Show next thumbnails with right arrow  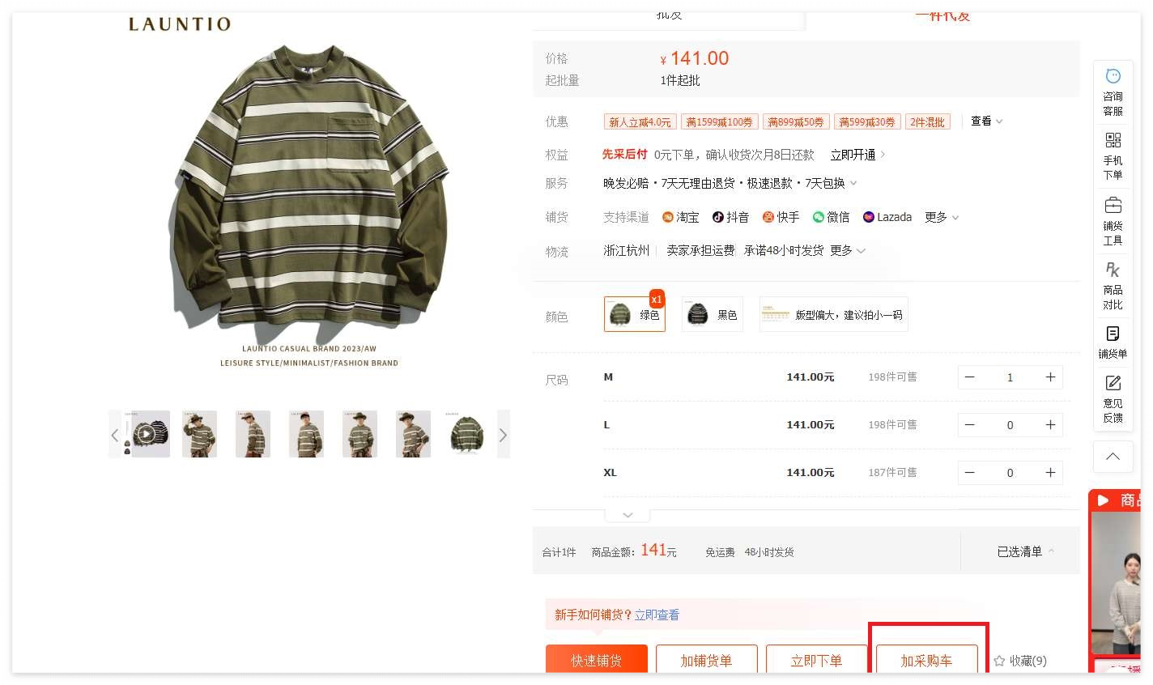(x=503, y=435)
